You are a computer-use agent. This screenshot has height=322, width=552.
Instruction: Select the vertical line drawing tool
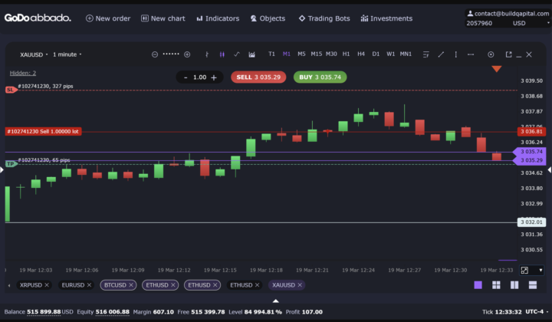(456, 54)
